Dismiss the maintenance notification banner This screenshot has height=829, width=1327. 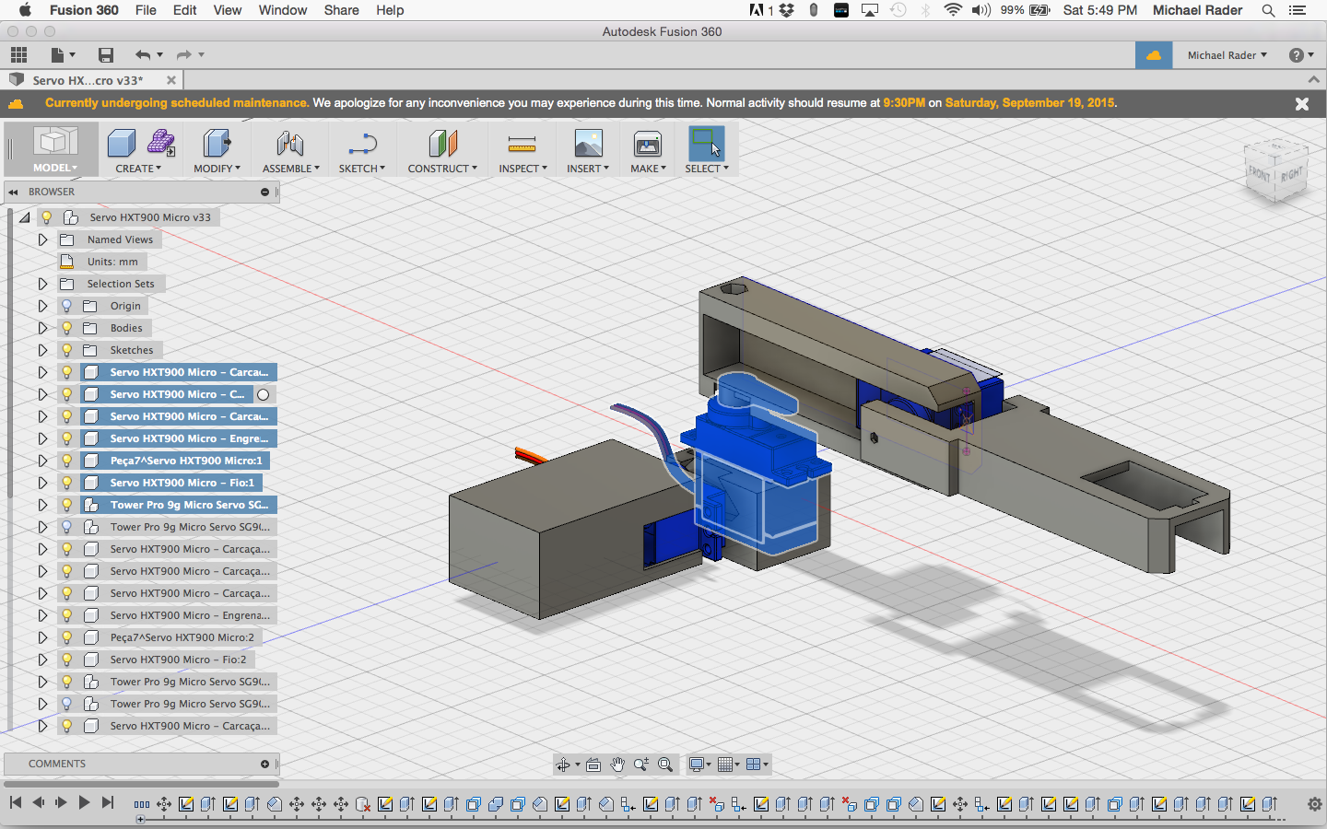1302,104
